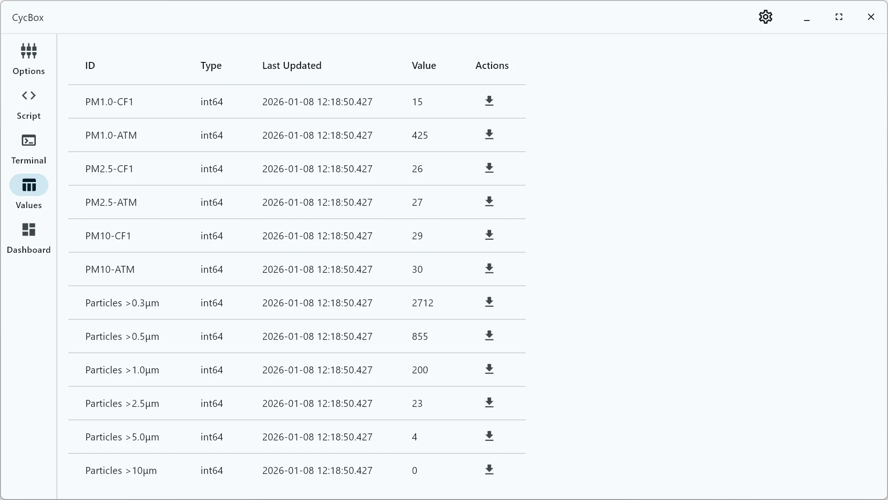Open application settings gear
Screen dimensions: 888x500
click(x=765, y=17)
